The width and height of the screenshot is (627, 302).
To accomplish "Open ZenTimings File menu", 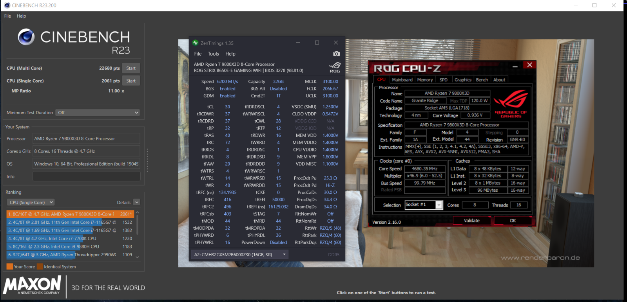I will pyautogui.click(x=198, y=54).
